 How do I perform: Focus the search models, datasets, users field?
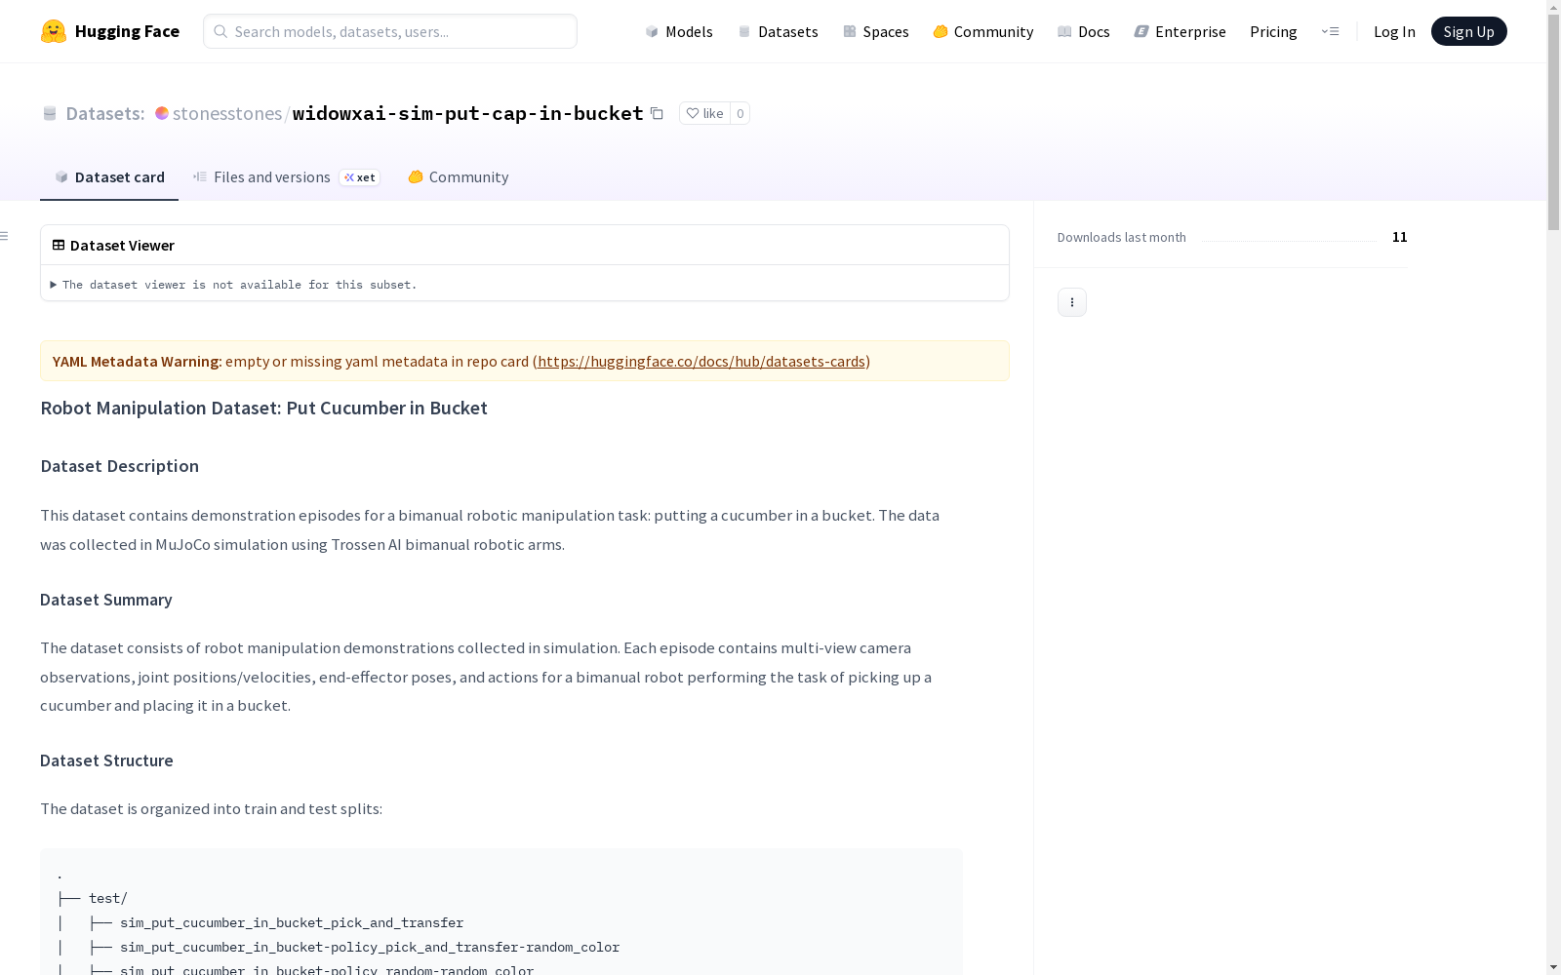pyautogui.click(x=390, y=31)
